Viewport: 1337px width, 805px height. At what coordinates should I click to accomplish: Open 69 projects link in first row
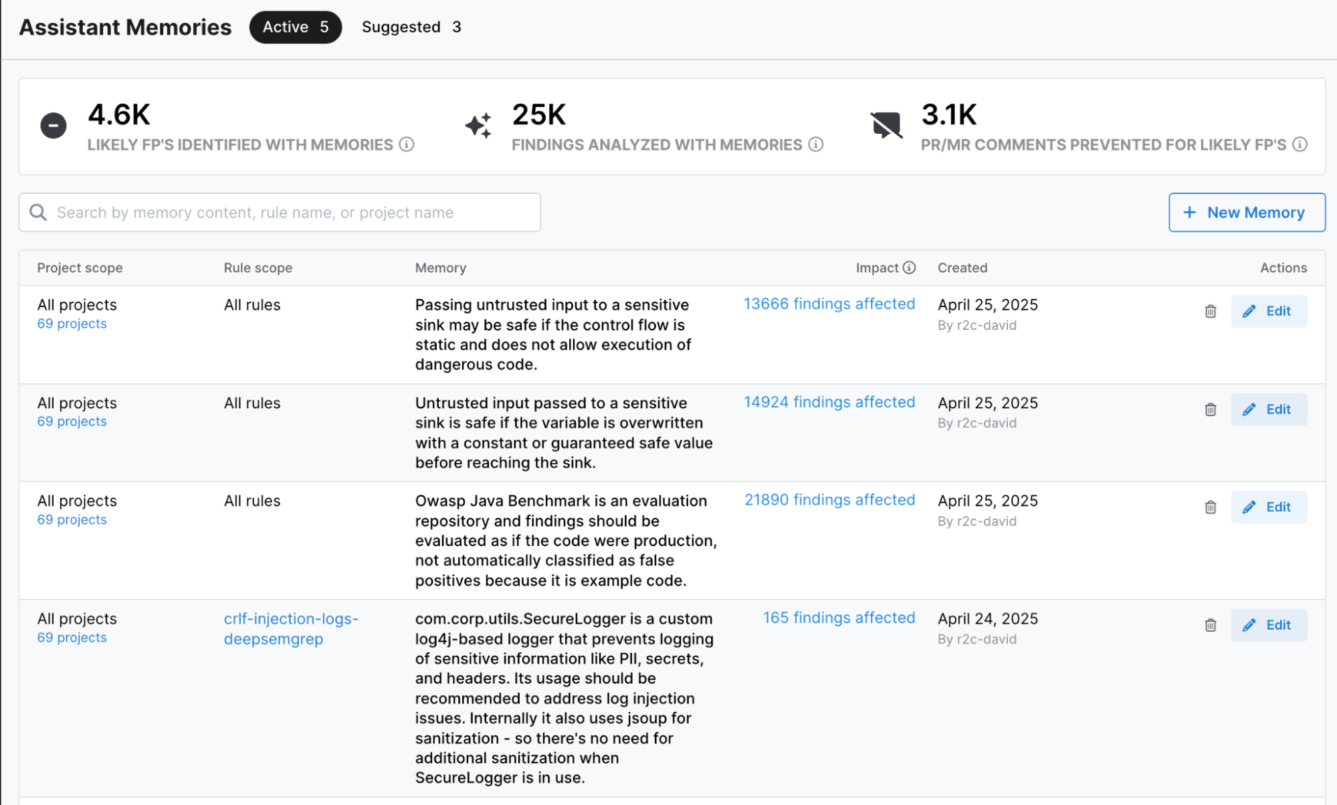(72, 324)
